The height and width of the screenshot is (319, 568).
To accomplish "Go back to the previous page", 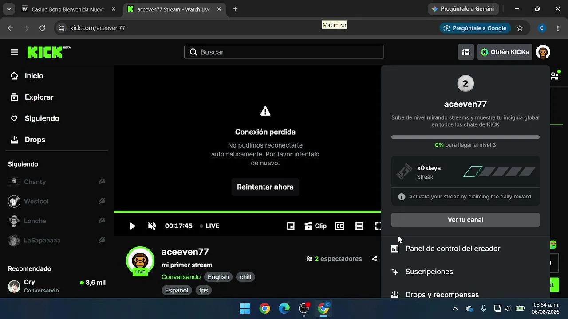I will (11, 28).
